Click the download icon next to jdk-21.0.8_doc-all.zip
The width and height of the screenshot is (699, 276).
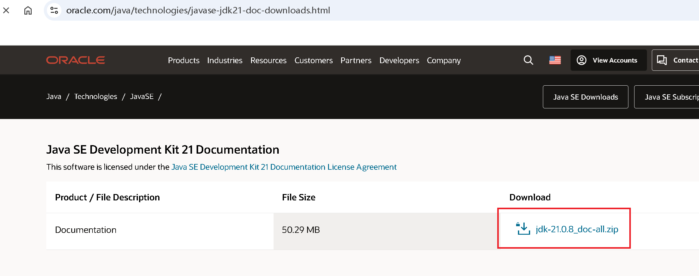[523, 228]
